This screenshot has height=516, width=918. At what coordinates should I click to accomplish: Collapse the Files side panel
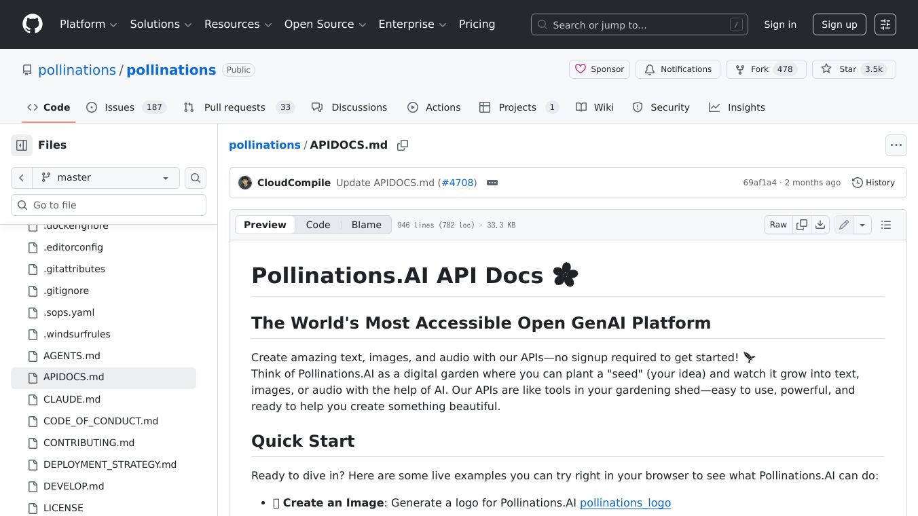pyautogui.click(x=22, y=145)
